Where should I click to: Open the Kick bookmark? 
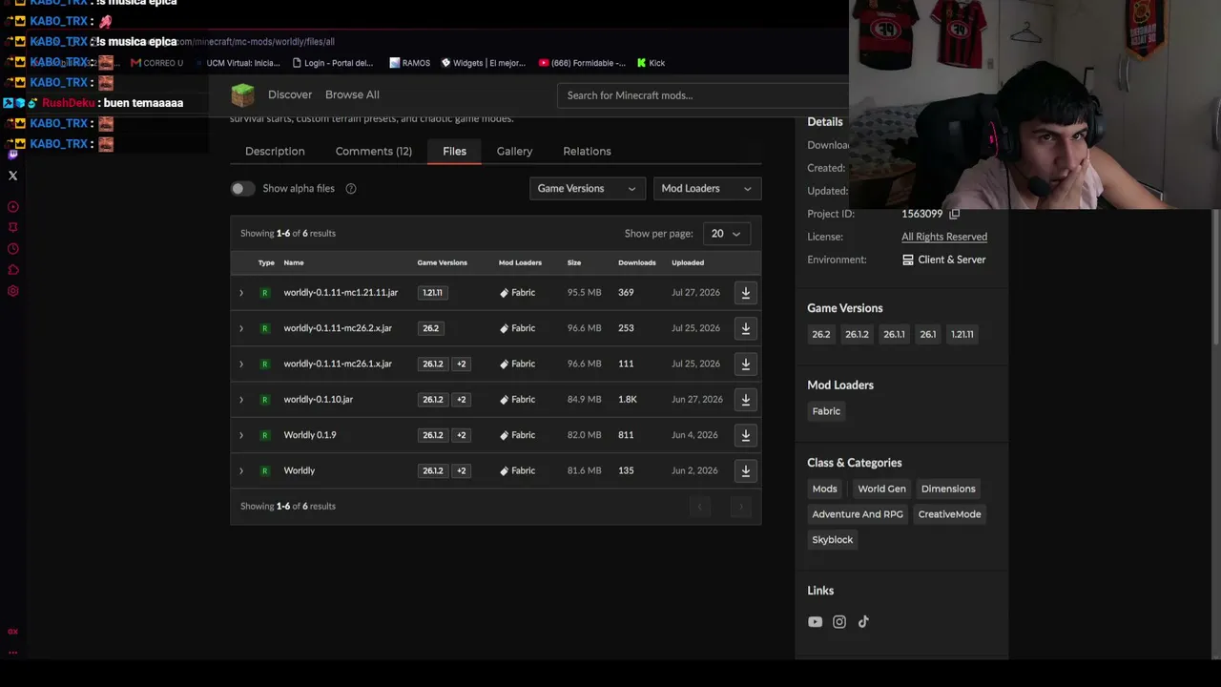click(651, 63)
